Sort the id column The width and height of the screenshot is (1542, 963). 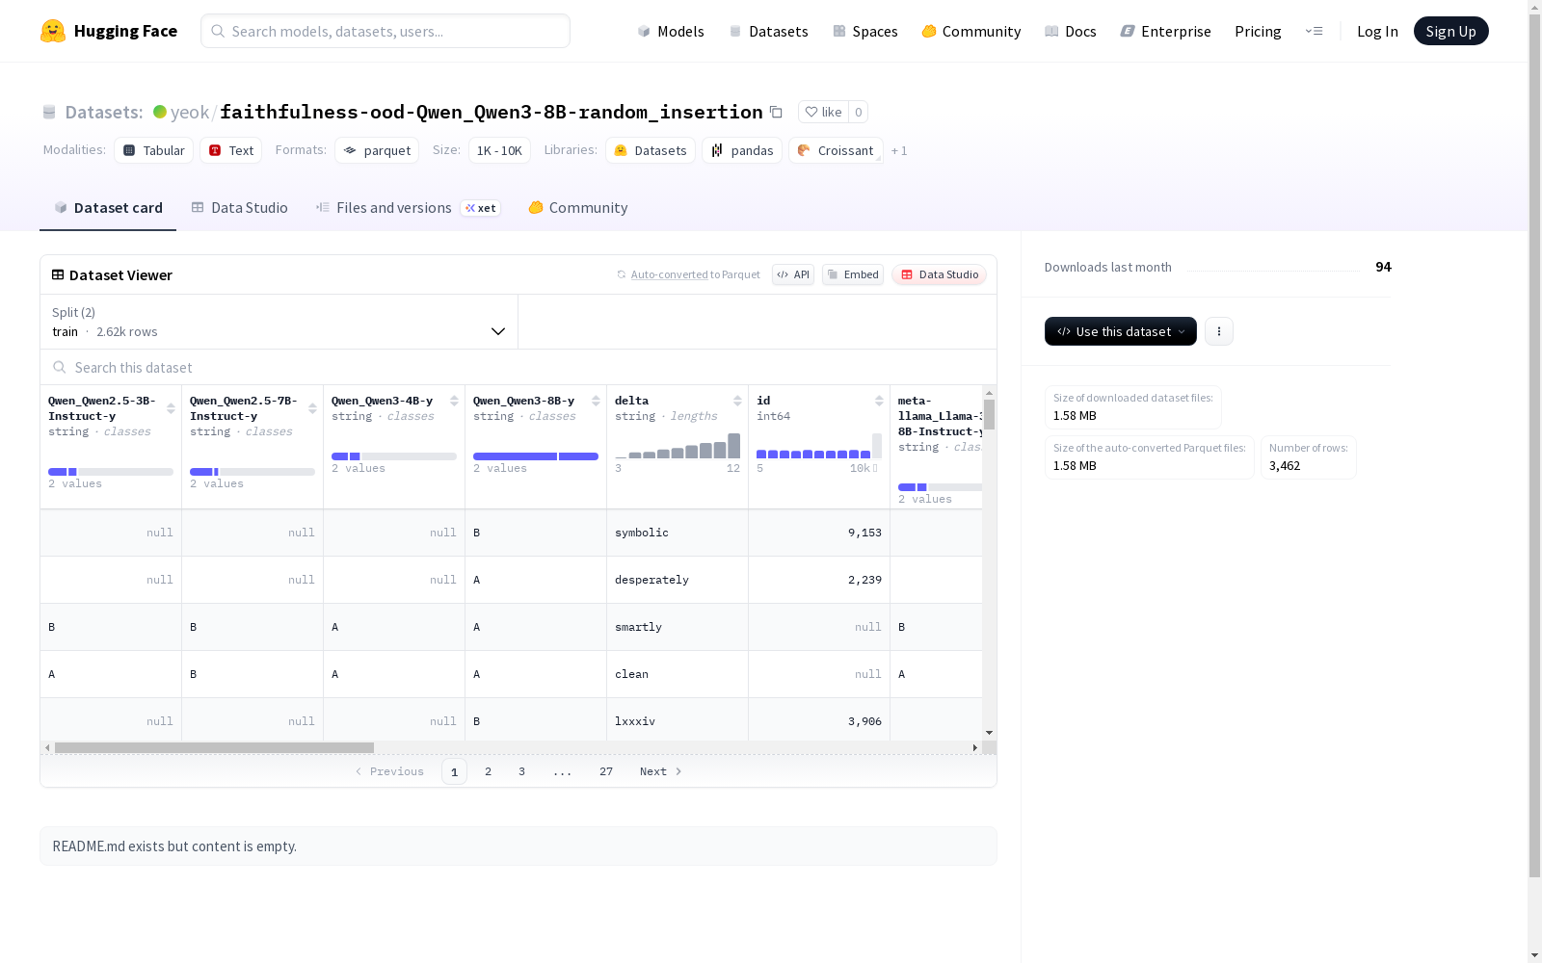click(879, 401)
